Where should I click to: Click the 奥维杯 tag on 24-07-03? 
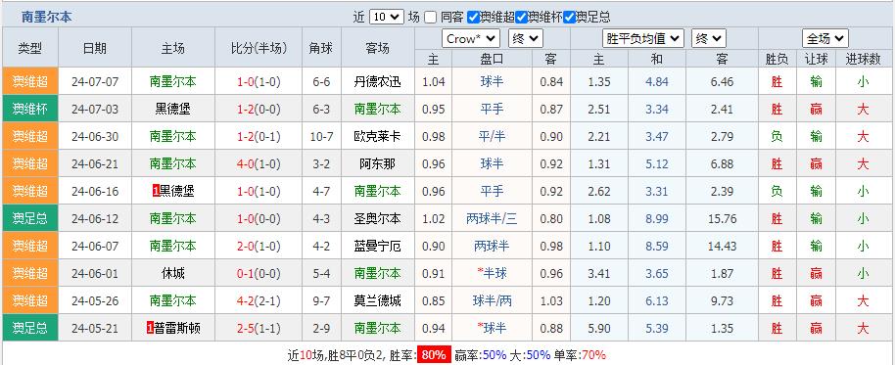(x=30, y=109)
